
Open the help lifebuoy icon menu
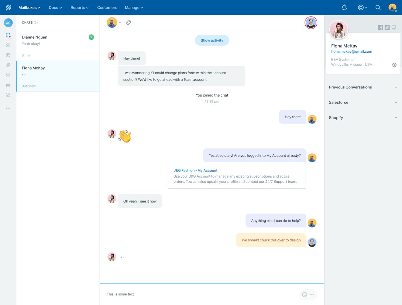(362, 8)
